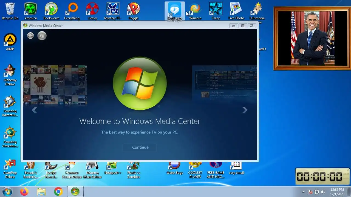Select the music library preview thumbnail
Screen dimensions: 351x197
(x=55, y=85)
